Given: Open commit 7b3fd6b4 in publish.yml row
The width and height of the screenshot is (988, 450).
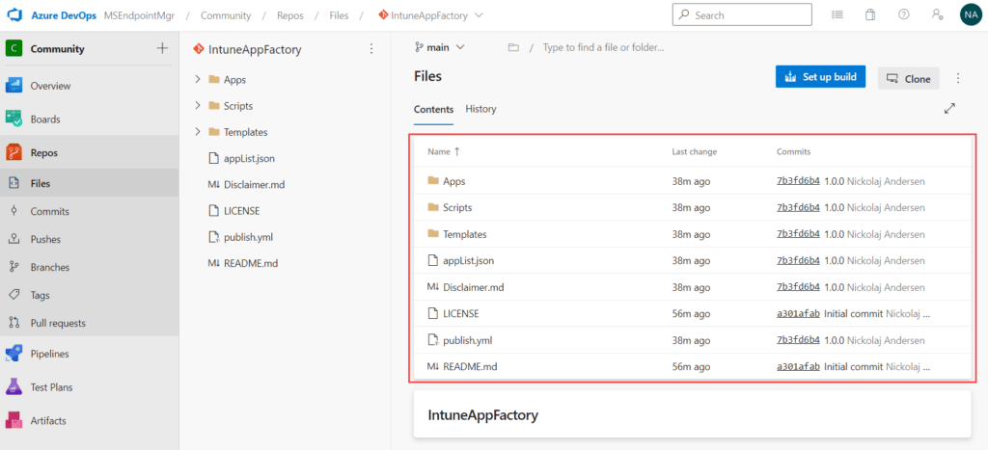Looking at the screenshot, I should (798, 339).
